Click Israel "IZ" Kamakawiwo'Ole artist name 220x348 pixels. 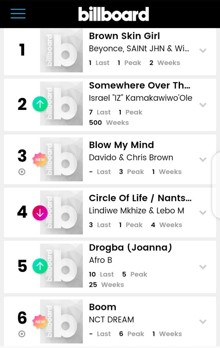(x=140, y=98)
